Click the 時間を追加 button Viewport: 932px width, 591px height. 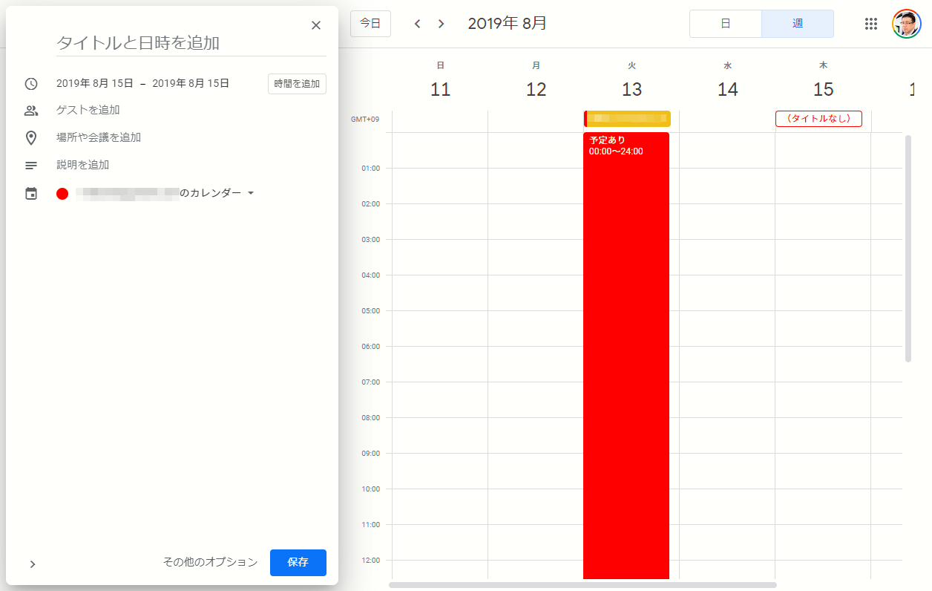(x=297, y=84)
